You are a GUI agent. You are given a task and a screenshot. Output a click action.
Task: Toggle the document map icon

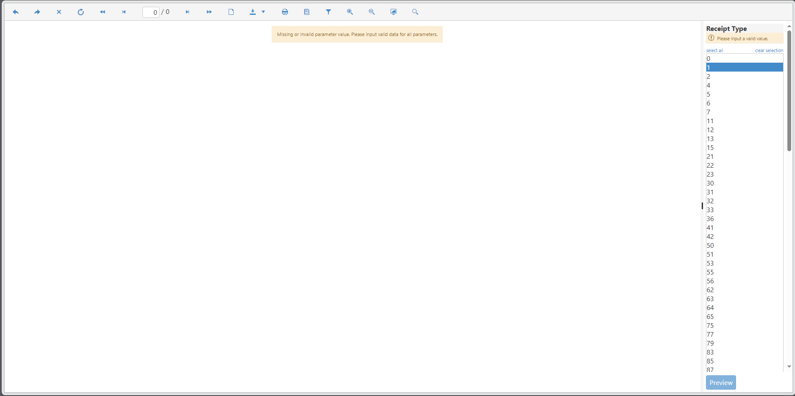[307, 12]
